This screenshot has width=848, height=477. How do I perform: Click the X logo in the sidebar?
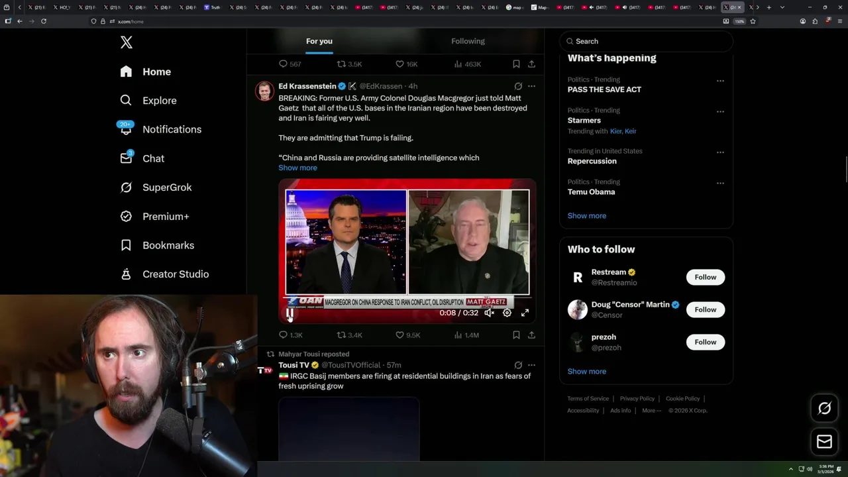point(126,42)
